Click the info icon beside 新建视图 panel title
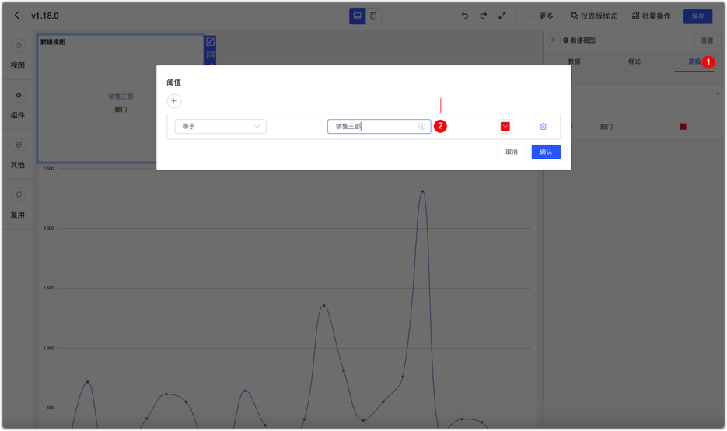727x431 pixels. [565, 40]
